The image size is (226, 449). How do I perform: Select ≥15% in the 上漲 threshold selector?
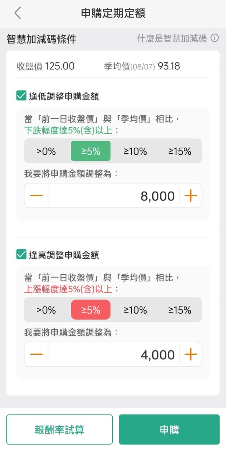[179, 310]
